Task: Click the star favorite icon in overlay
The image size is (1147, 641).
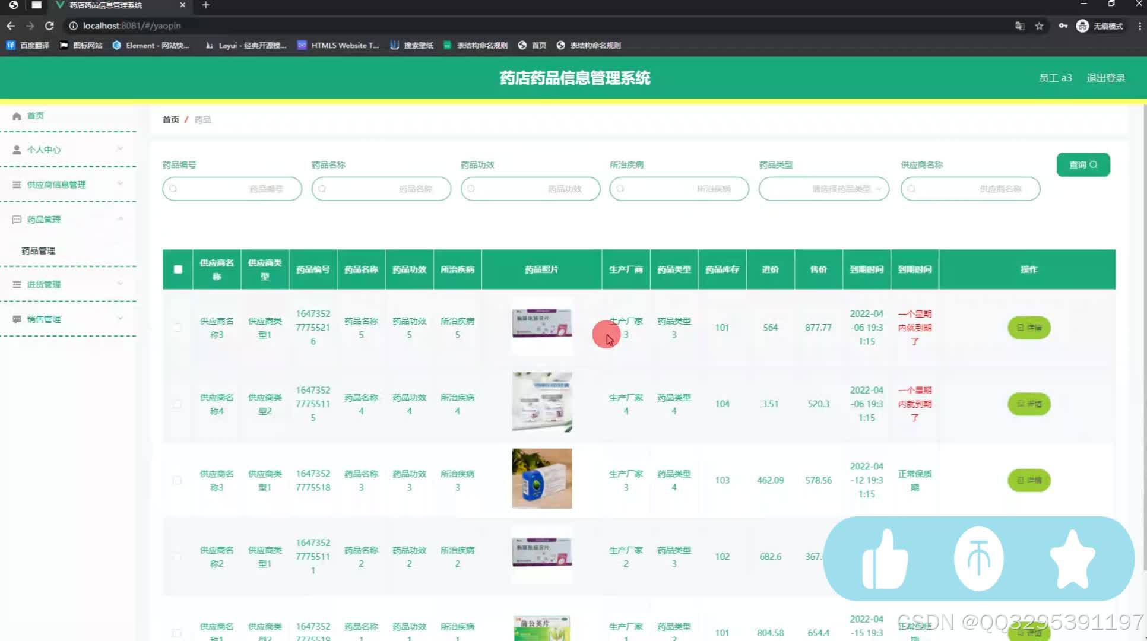Action: tap(1072, 559)
